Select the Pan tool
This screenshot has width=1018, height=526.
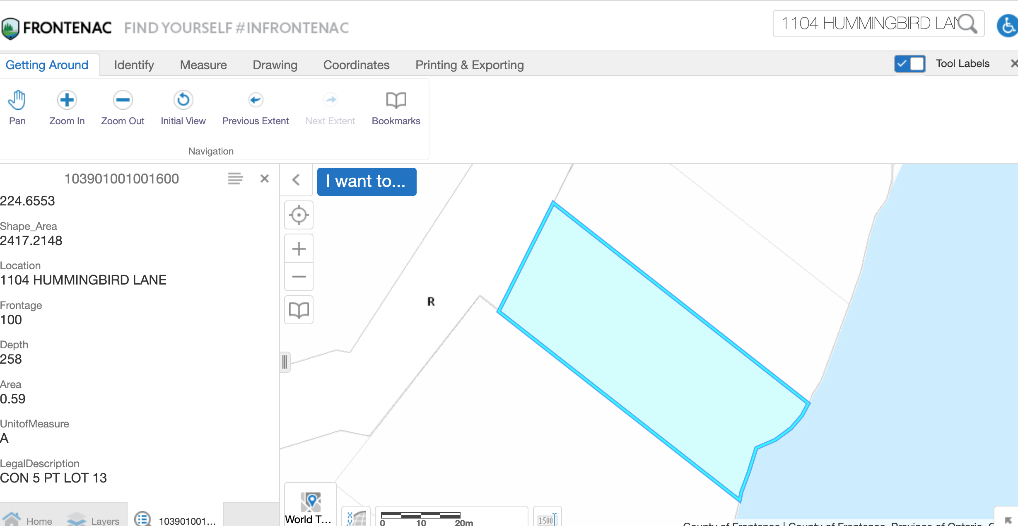coord(17,107)
